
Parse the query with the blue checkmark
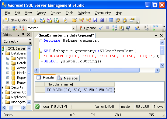point(101,28)
